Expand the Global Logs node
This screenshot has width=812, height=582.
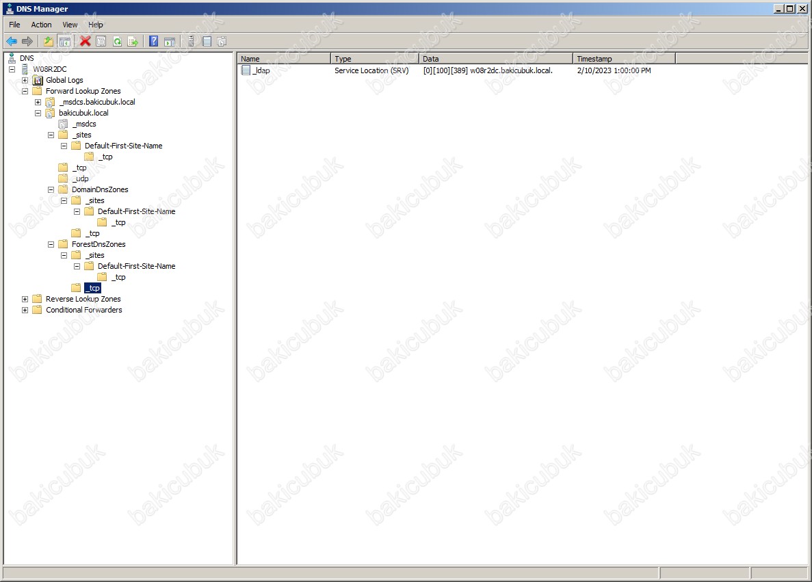pyautogui.click(x=25, y=80)
